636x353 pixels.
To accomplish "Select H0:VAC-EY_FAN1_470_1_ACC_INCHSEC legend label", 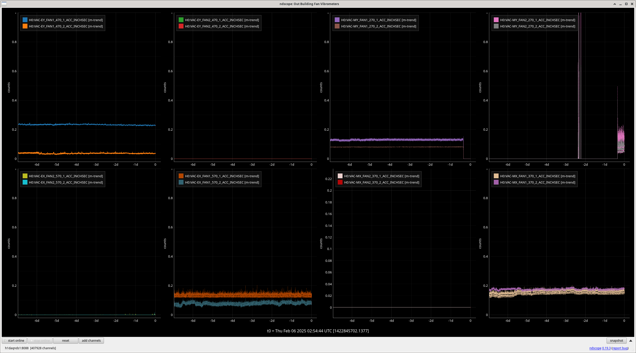I will click(x=66, y=20).
